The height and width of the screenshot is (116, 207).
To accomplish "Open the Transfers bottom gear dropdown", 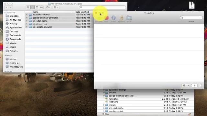I will coord(186,85).
